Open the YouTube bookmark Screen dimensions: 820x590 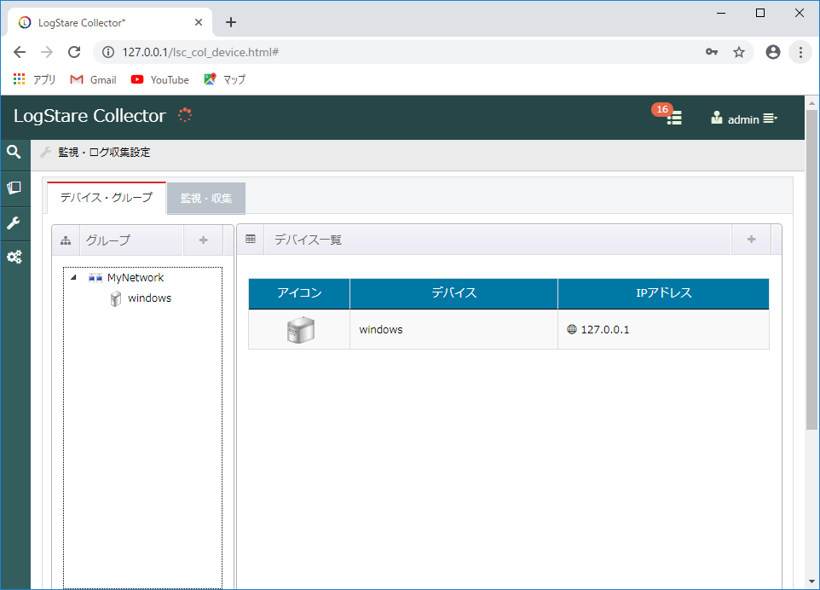click(x=160, y=79)
